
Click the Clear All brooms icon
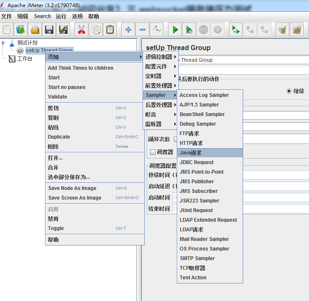[x=296, y=30]
